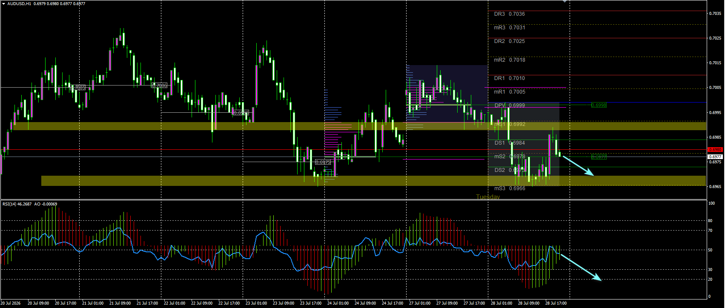The width and height of the screenshot is (725, 308).
Task: Select the mR2 0.7018 pivot label
Action: (x=509, y=60)
